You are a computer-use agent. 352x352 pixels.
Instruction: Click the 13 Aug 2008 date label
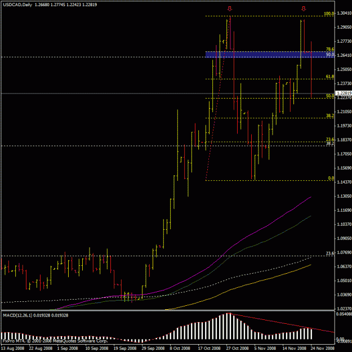13,349
